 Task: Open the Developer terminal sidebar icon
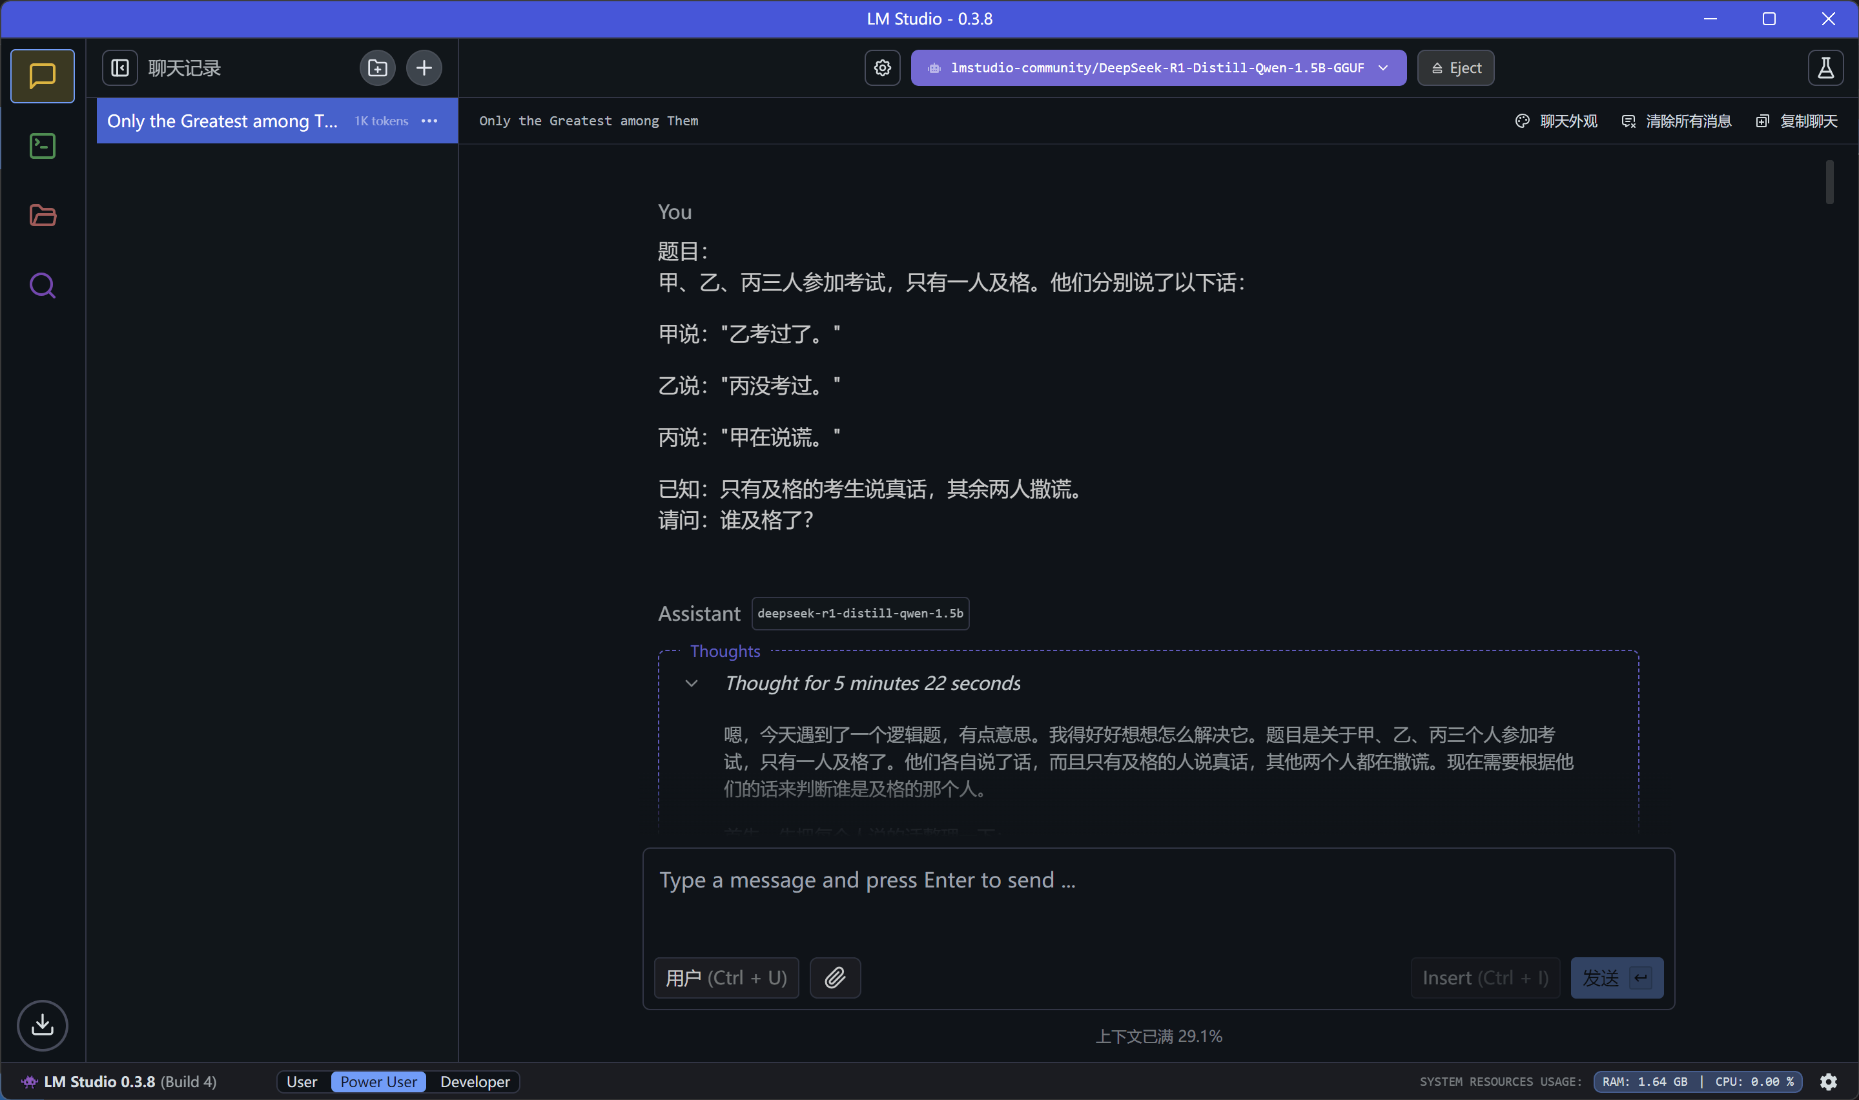point(42,146)
